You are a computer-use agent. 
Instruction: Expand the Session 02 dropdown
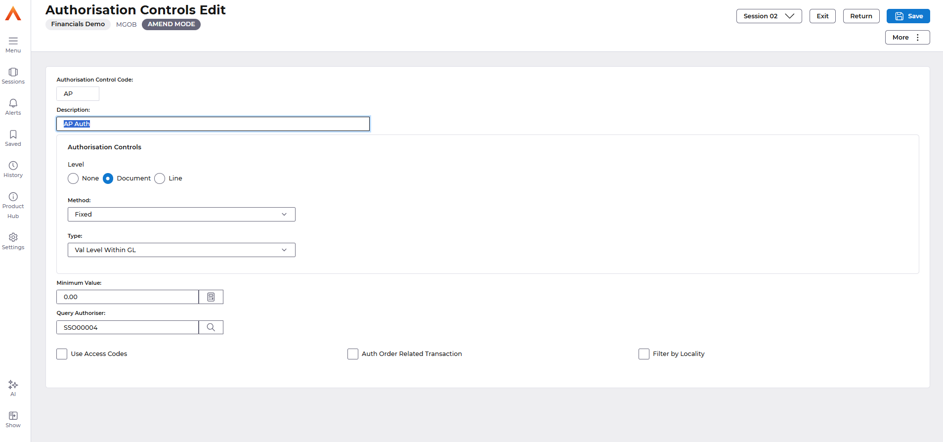pos(769,16)
